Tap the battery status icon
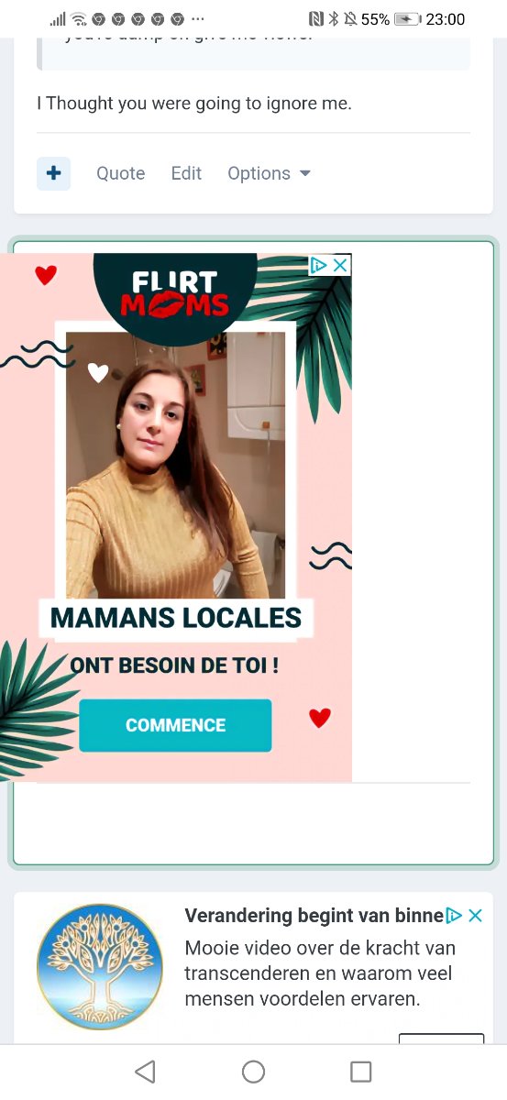The height and width of the screenshot is (1100, 507). 408,19
